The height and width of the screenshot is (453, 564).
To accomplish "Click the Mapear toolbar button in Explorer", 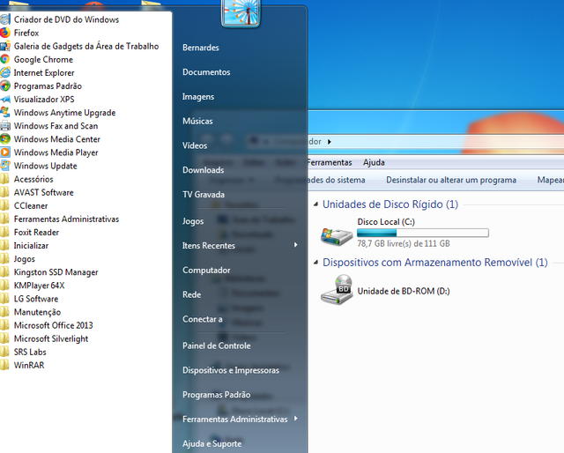I will coord(550,180).
